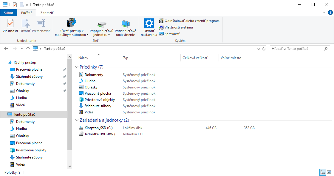Navigate up one level with the up arrow
The width and height of the screenshot is (334, 176).
point(28,48)
